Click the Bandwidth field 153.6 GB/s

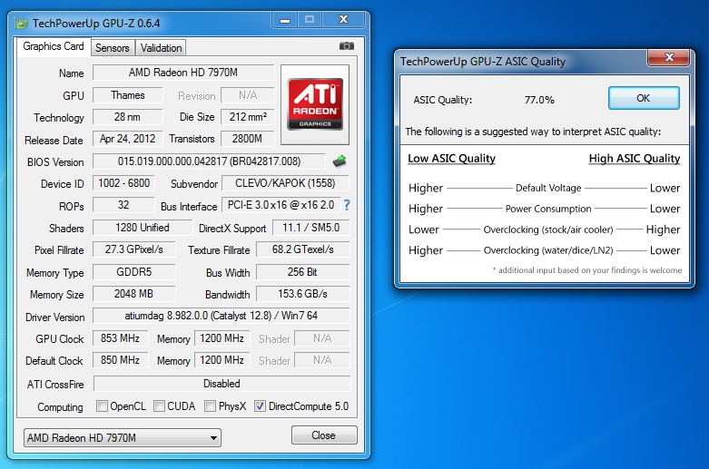302,294
